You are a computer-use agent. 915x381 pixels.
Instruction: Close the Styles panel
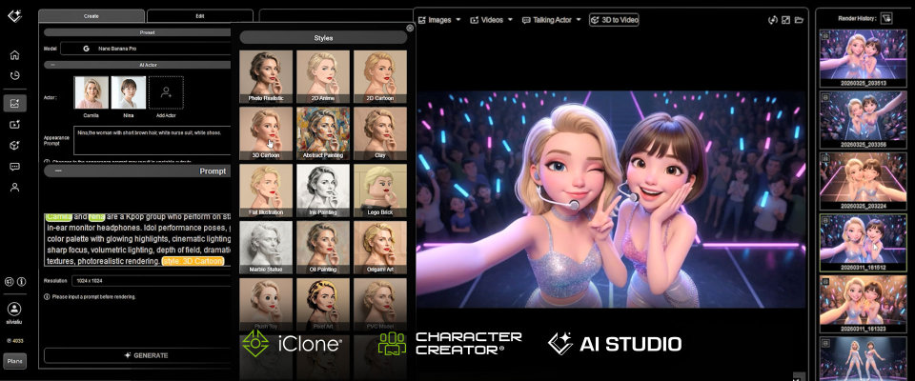[410, 29]
